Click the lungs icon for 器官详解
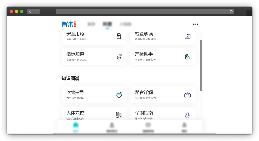Viewport: 259px width, 141px height. (x=187, y=95)
